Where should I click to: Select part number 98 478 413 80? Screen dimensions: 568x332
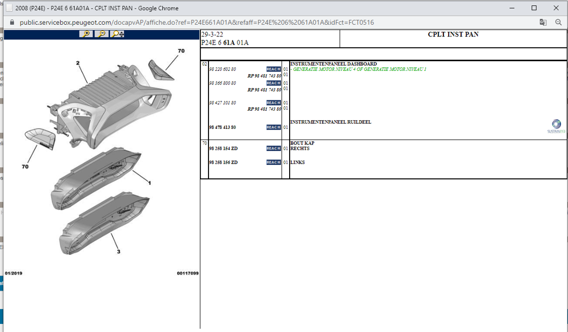(x=222, y=127)
